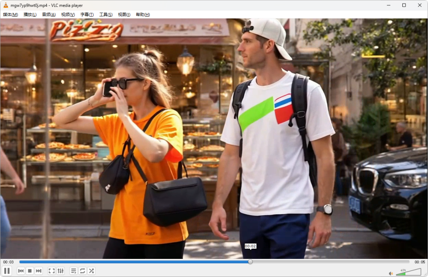Open the 媒体(M) menu
This screenshot has height=277, width=428.
coord(10,15)
